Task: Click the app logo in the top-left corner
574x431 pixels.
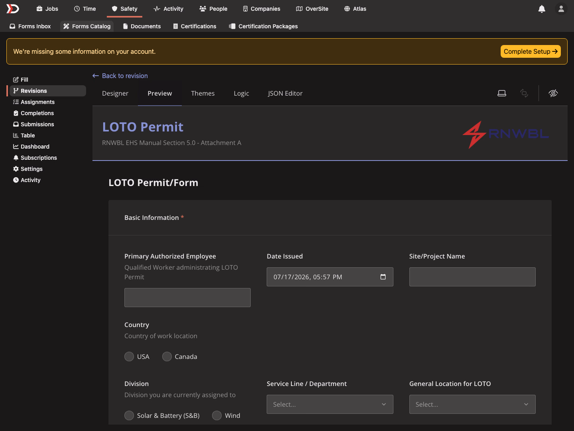Action: coord(13,9)
